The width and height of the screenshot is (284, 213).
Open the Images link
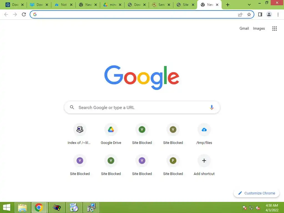259,29
